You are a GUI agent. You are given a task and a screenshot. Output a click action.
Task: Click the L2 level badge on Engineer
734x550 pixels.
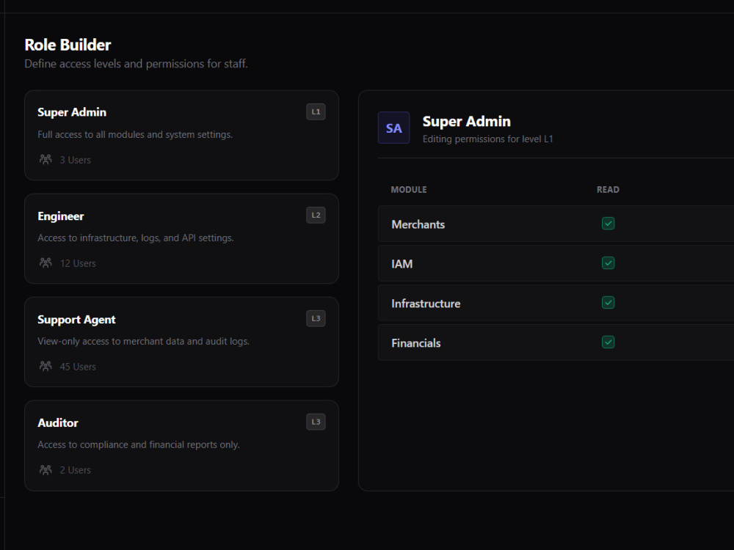pyautogui.click(x=316, y=215)
